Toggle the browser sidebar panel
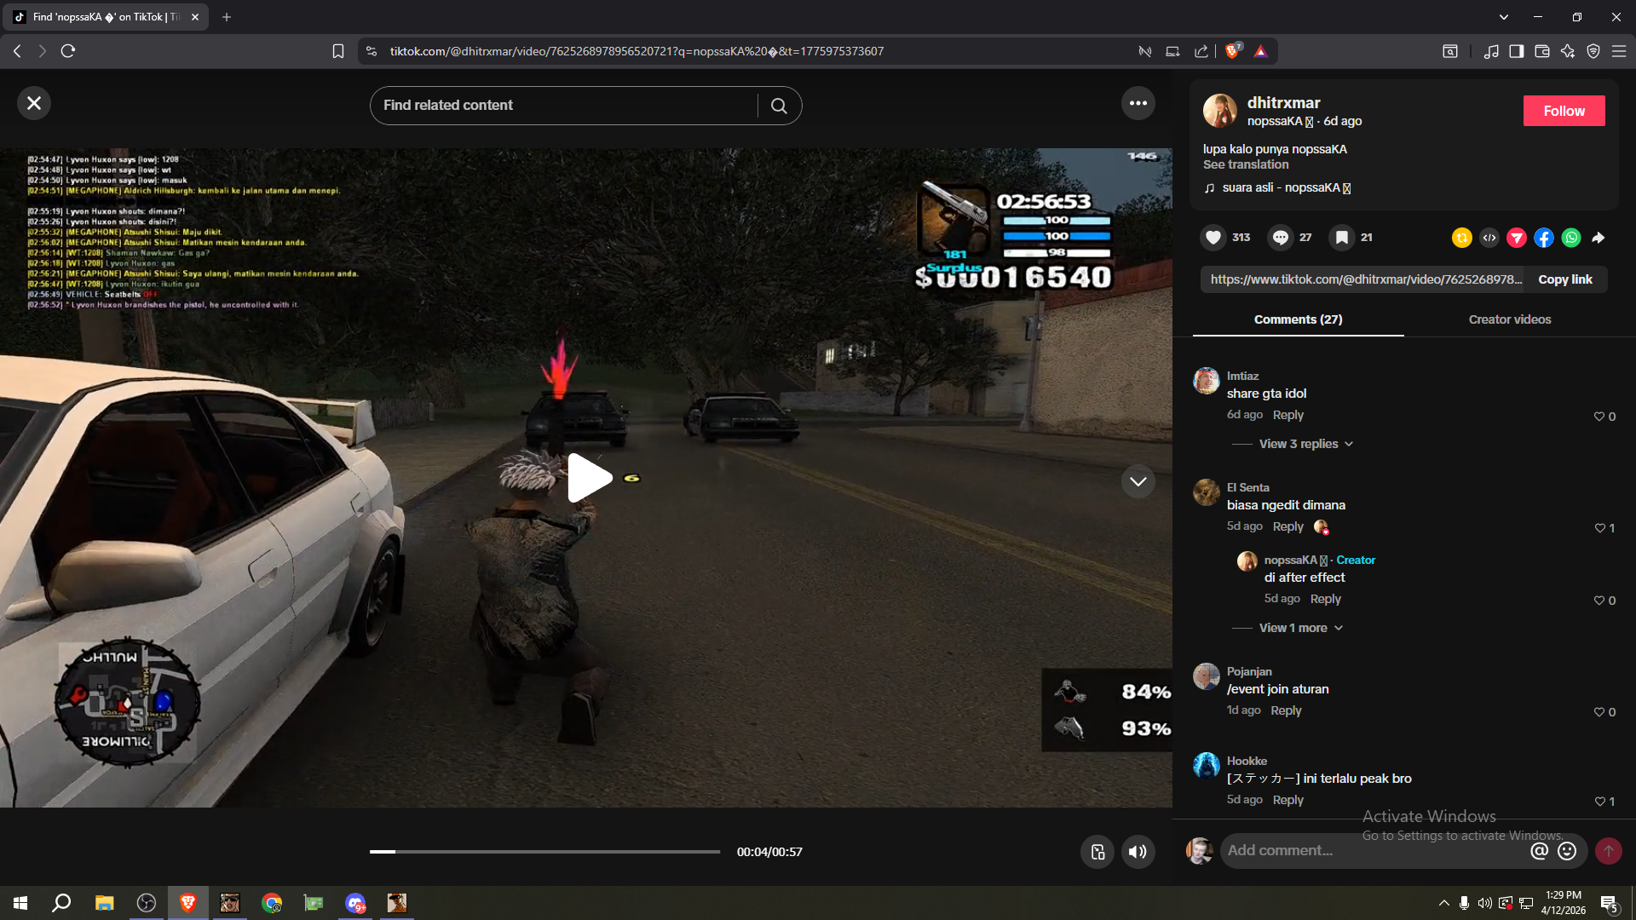 click(1517, 51)
